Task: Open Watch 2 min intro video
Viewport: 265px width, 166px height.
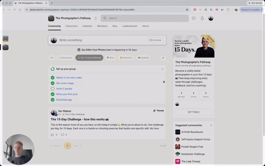Action: click(x=69, y=78)
